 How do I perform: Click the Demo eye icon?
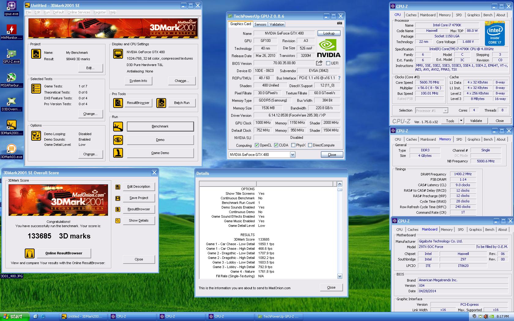point(118,140)
